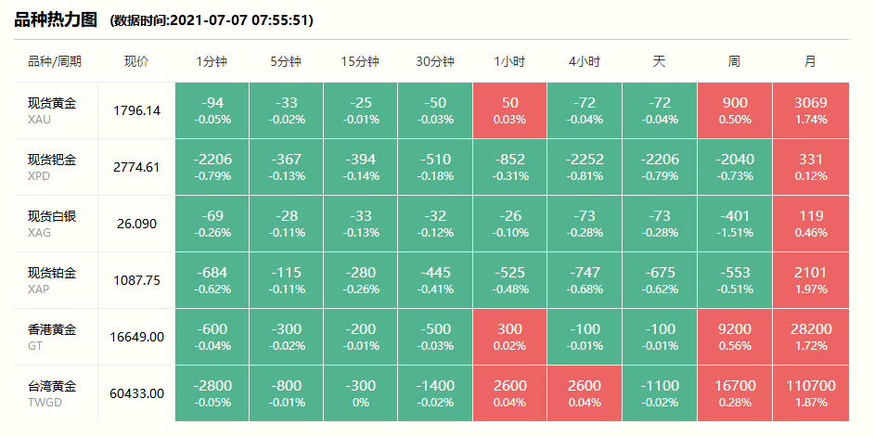Open the 现货黄金 XAU row label
874x437 pixels.
click(x=52, y=109)
